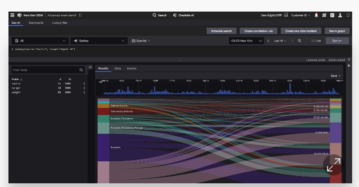Screen dimensions: 359x187
Task: Sort fields using the arrow next to Fields
Action: point(21,79)
